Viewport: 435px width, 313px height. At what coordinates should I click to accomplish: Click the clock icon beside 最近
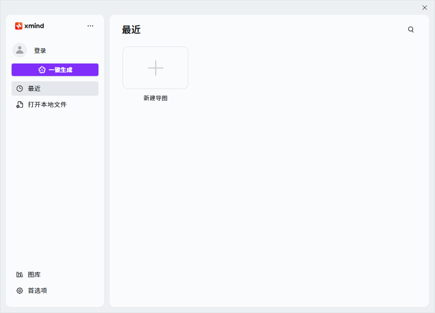pyautogui.click(x=19, y=89)
